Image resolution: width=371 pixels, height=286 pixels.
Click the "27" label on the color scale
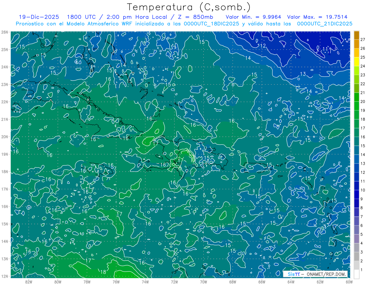[x=363, y=40]
